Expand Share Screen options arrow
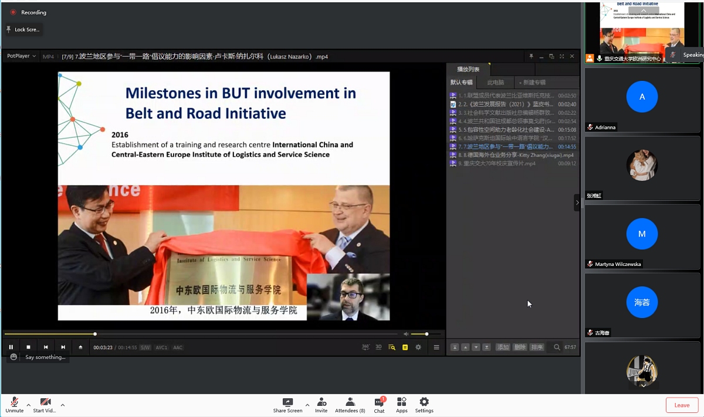 pos(307,405)
